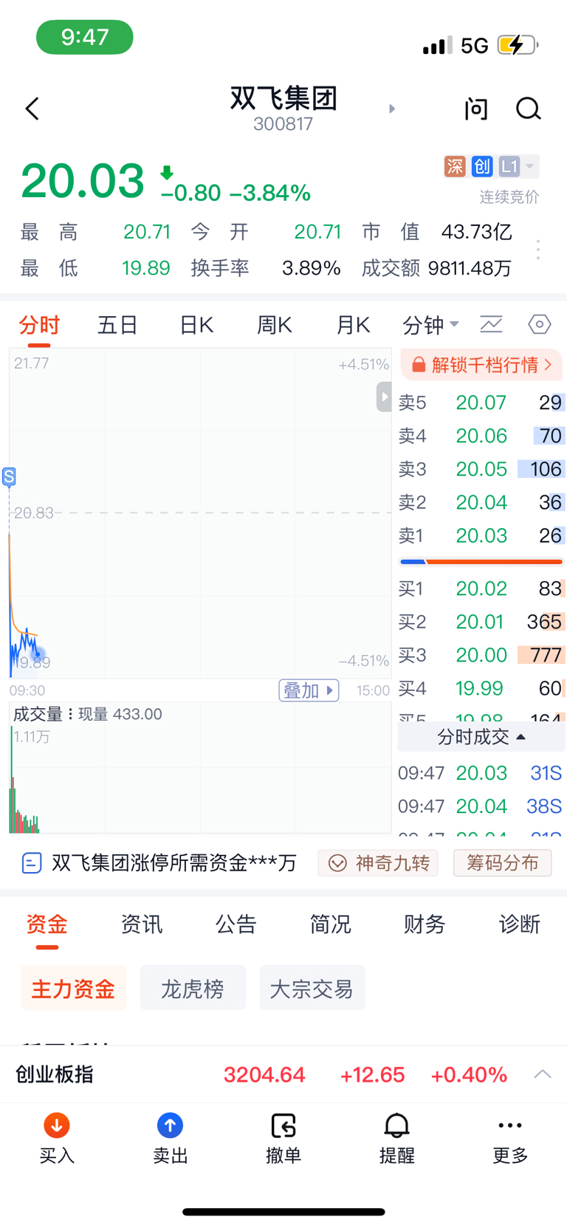Tap 买1 price 20.02 row

coord(481,589)
